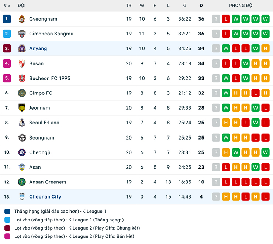Click the dark blue promotion legend swatch
The image size is (273, 244).
(x=7, y=212)
